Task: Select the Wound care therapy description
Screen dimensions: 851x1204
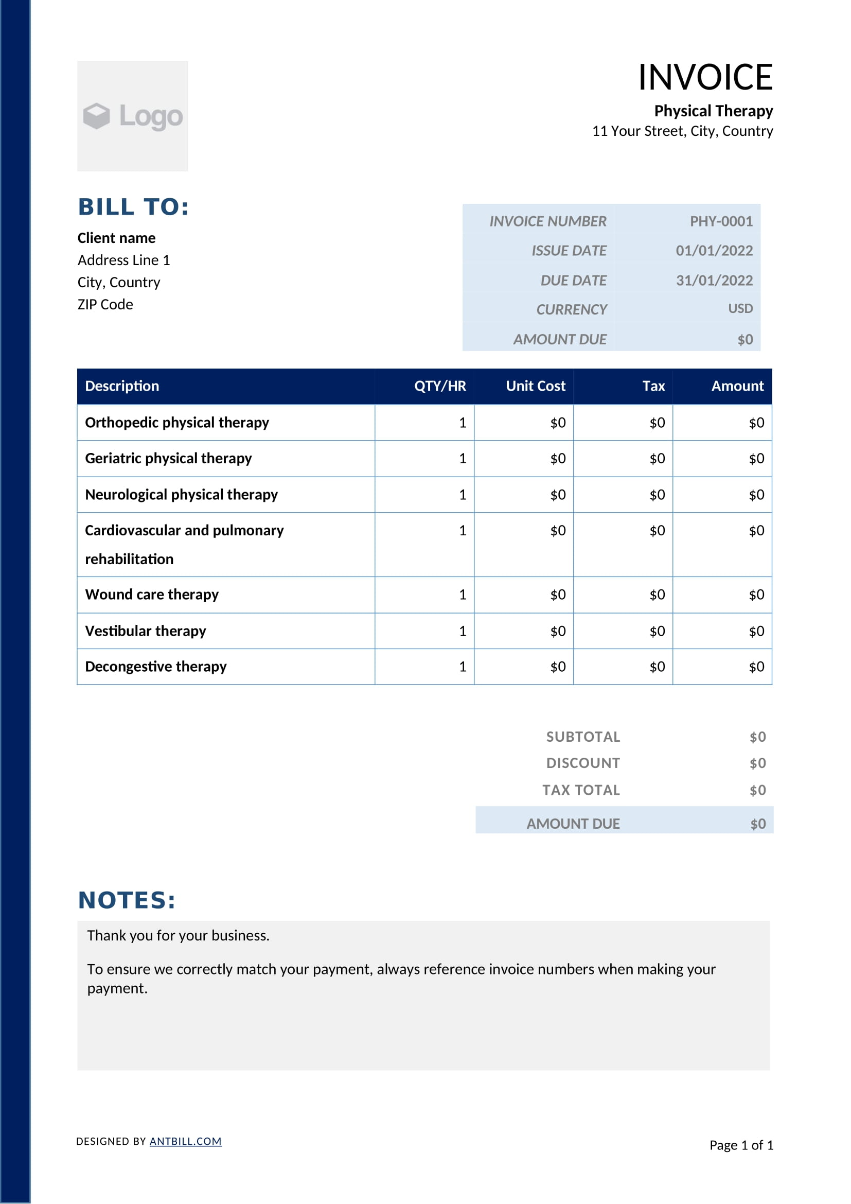Action: [x=152, y=595]
